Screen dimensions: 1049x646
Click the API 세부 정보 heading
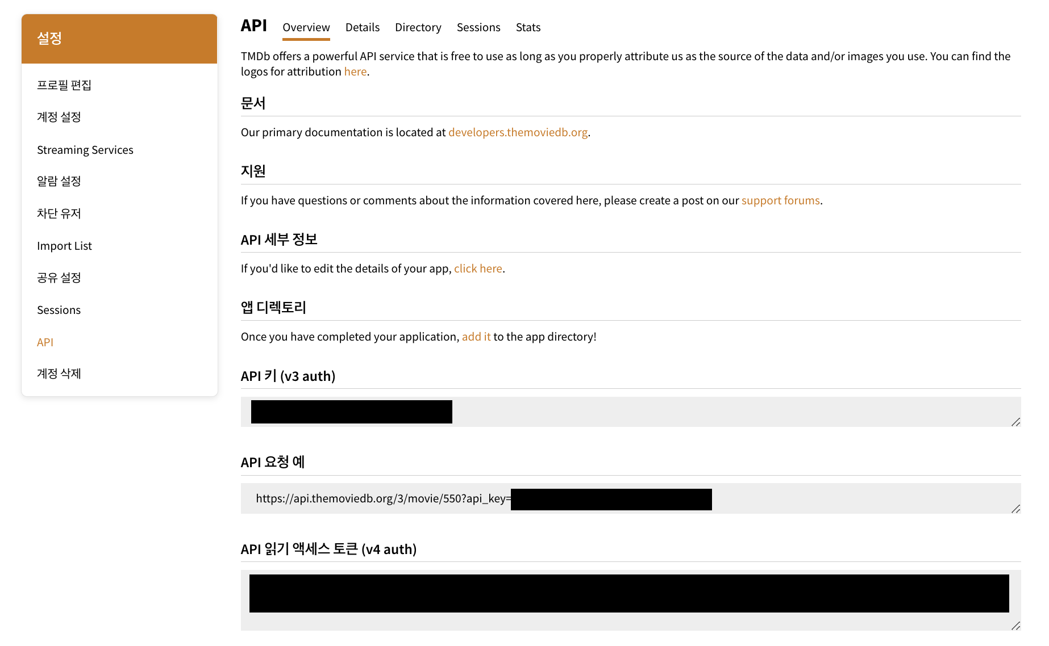pos(279,240)
